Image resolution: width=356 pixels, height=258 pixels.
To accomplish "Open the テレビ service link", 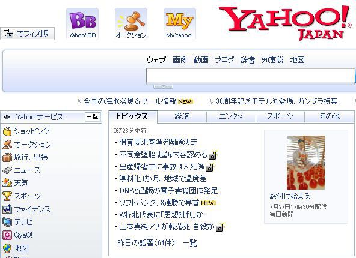I will click(x=23, y=222).
